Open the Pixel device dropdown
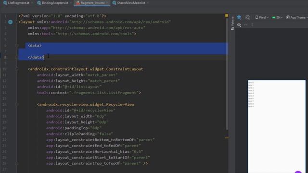The image size is (308, 173). point(262,17)
